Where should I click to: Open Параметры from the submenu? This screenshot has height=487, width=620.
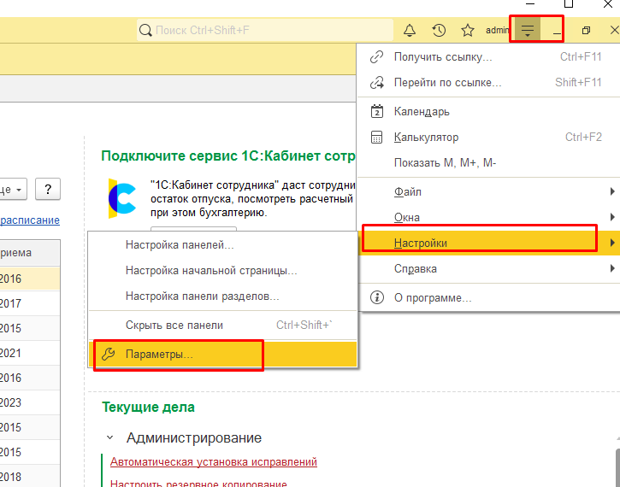pyautogui.click(x=222, y=354)
